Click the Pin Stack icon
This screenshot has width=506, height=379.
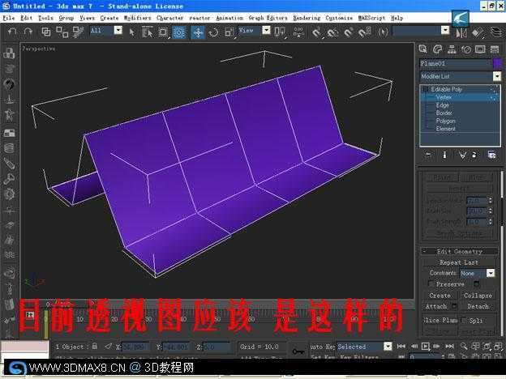tap(428, 155)
